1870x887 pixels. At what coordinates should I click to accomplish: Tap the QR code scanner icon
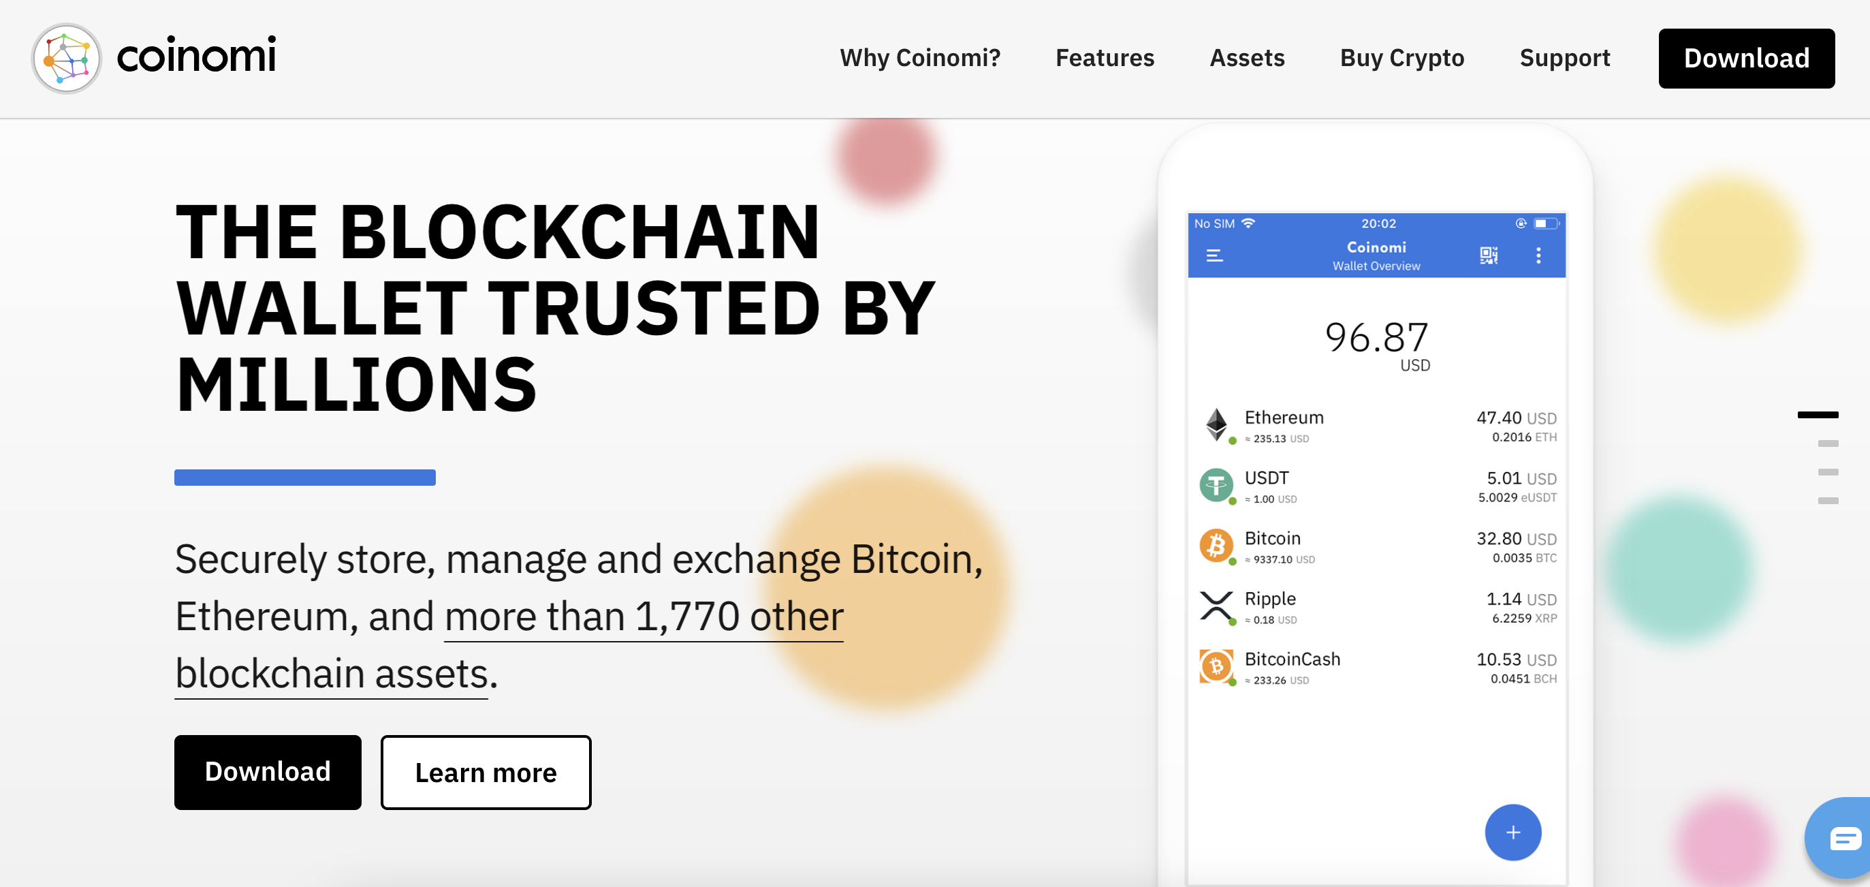1488,255
